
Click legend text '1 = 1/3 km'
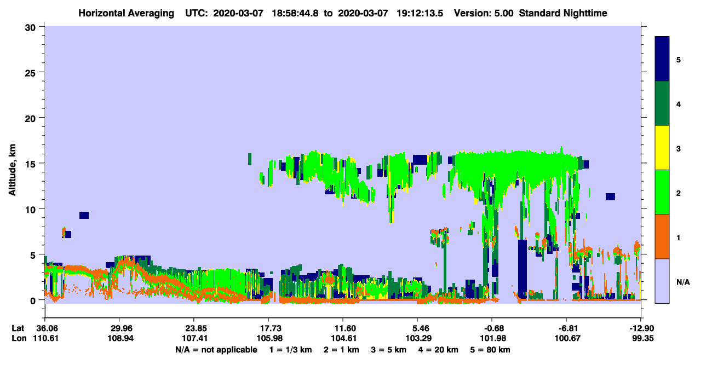click(x=291, y=350)
